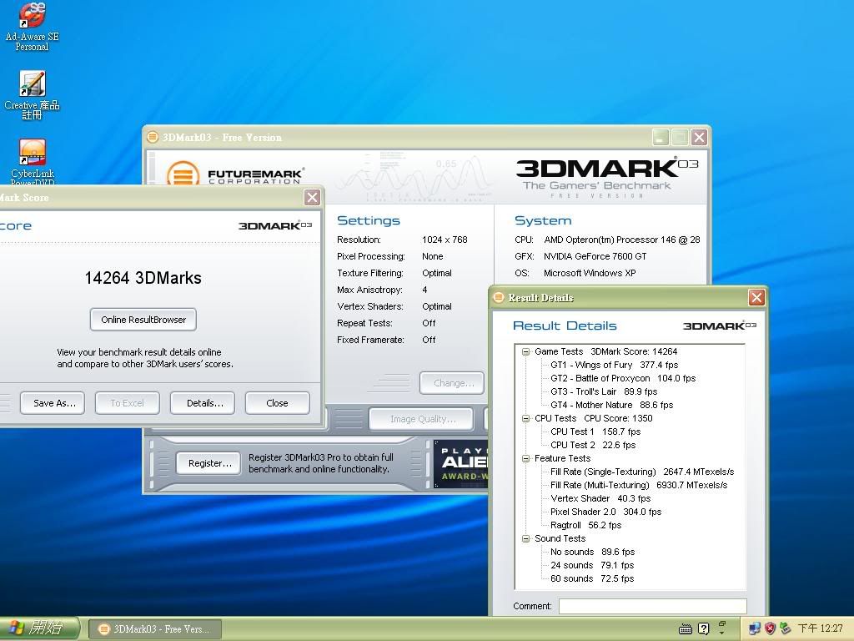Collapse the CPU Tests tree node
This screenshot has height=641, width=854.
[x=526, y=418]
